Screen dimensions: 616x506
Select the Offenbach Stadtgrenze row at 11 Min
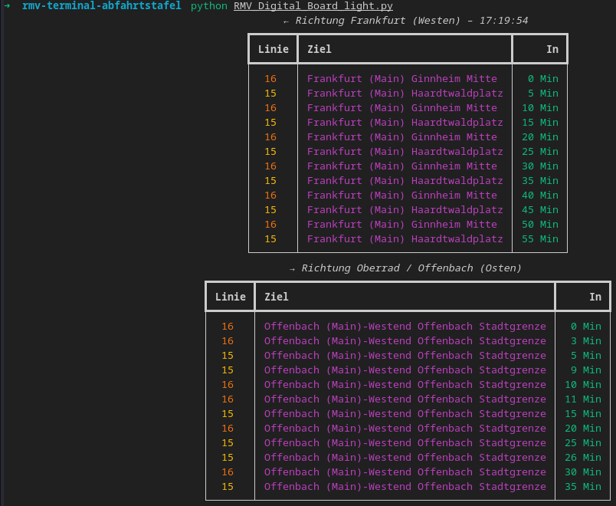(x=405, y=399)
